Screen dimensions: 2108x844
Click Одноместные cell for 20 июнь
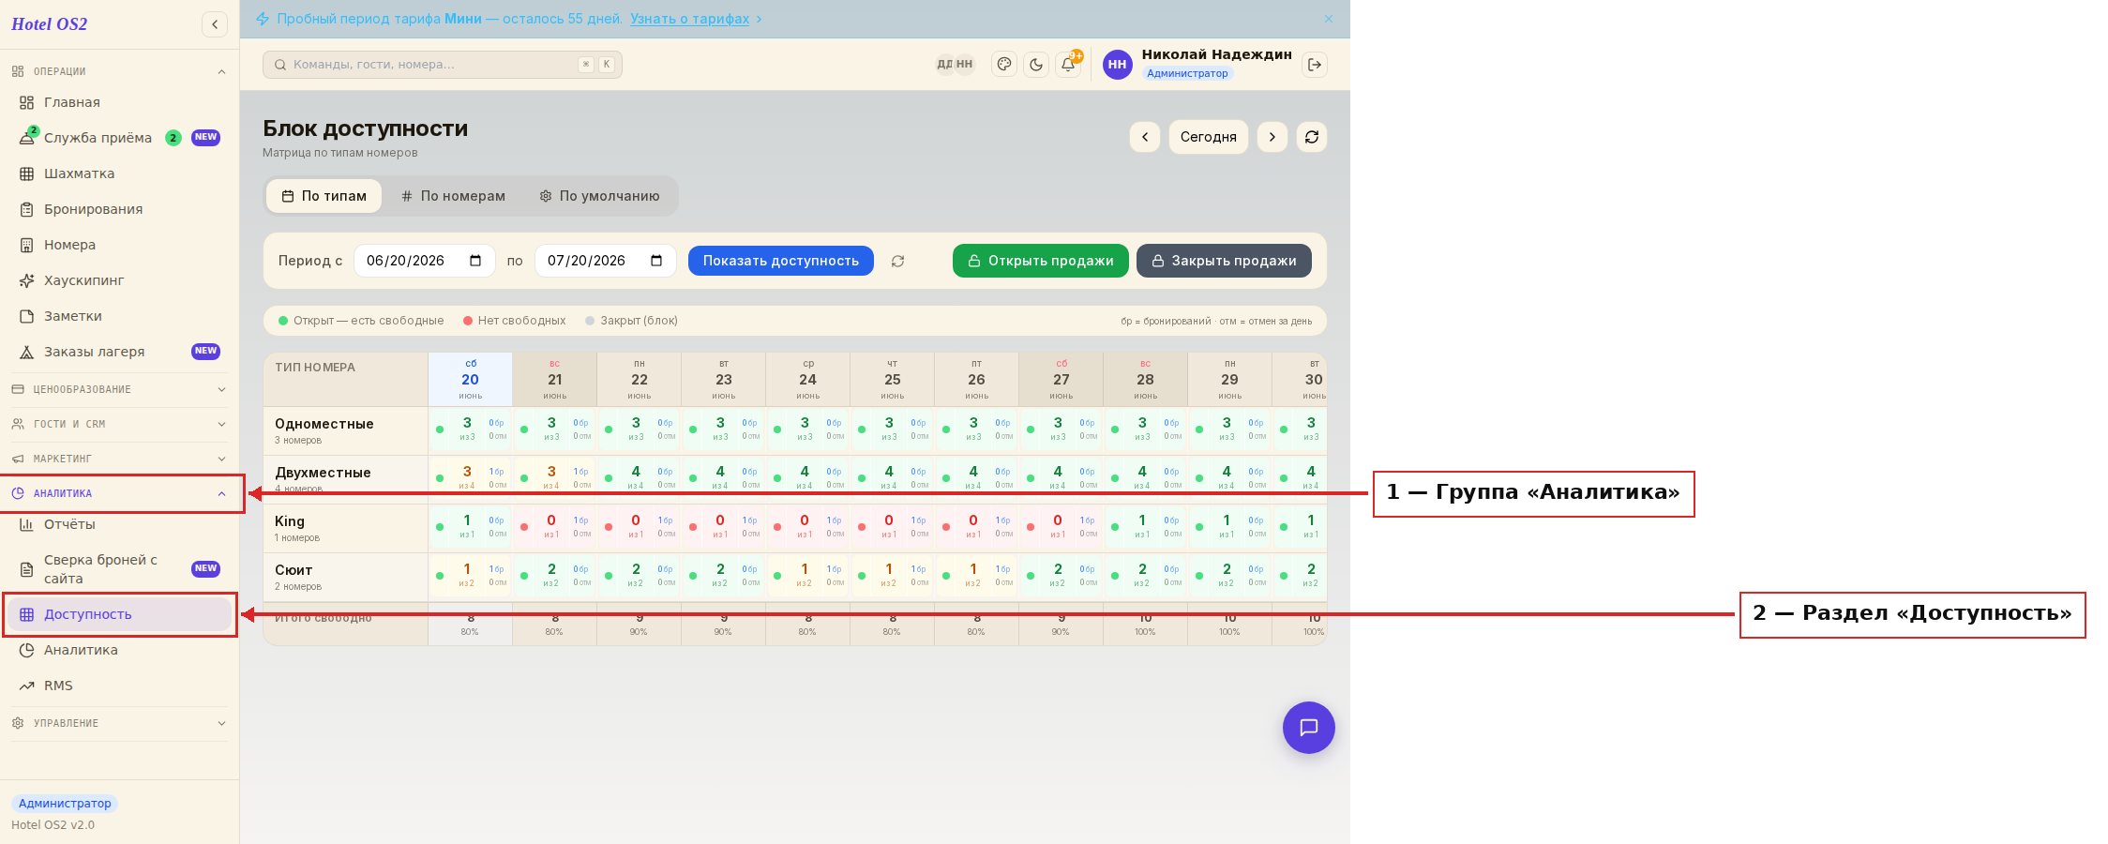[x=470, y=430]
